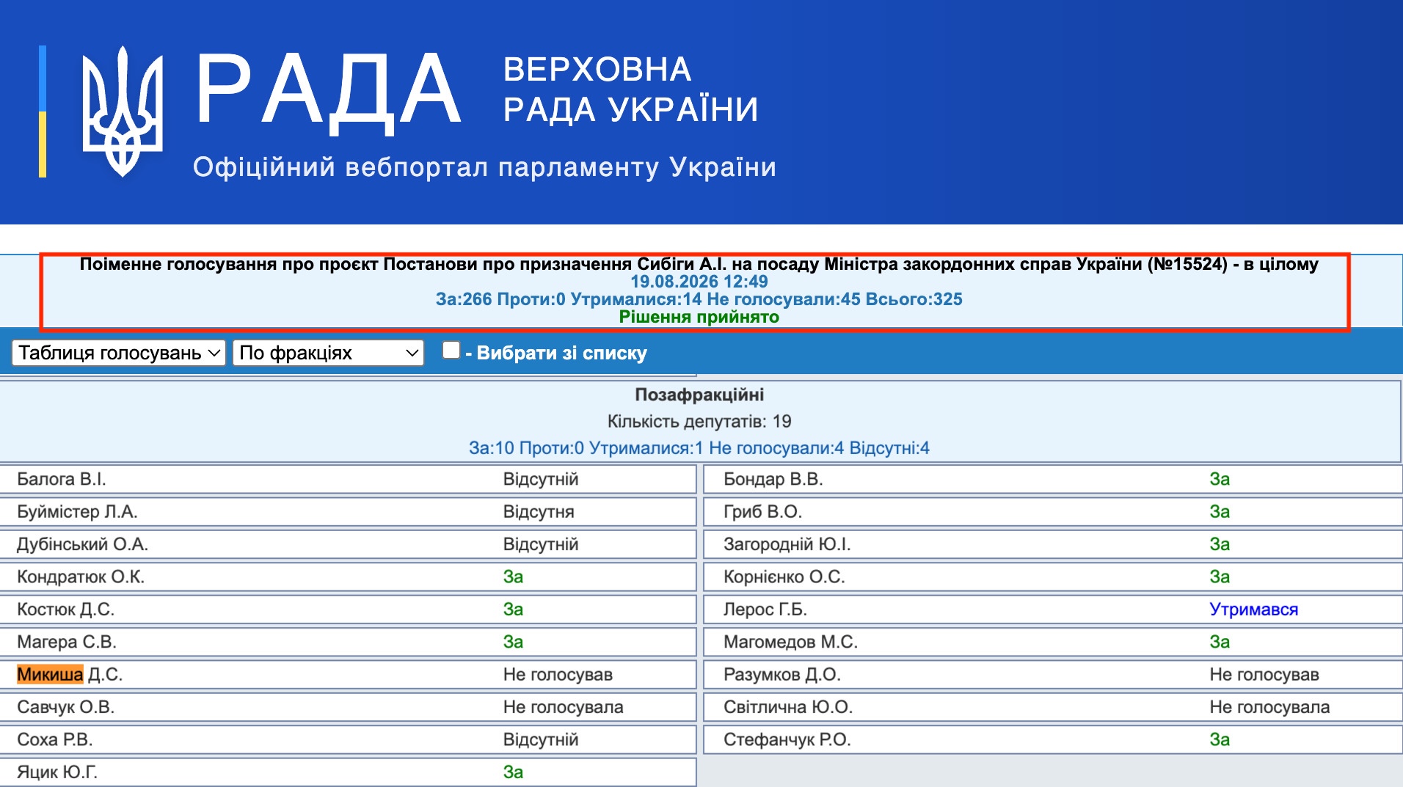Open the Таблиця голосувань dropdown
1403x787 pixels.
click(x=119, y=353)
